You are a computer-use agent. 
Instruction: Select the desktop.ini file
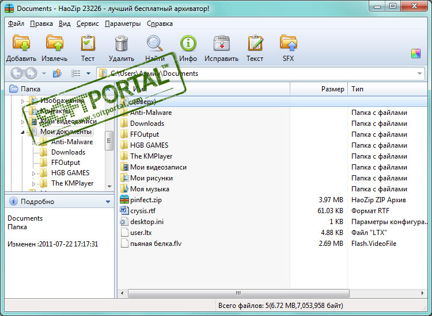pyautogui.click(x=147, y=222)
